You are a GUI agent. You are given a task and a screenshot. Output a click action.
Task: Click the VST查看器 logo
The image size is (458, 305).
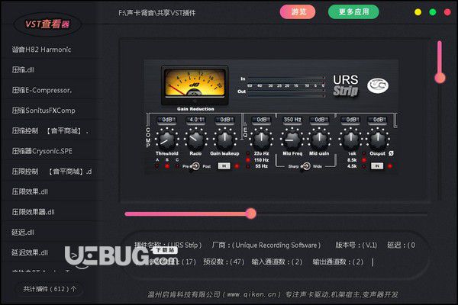coord(47,24)
